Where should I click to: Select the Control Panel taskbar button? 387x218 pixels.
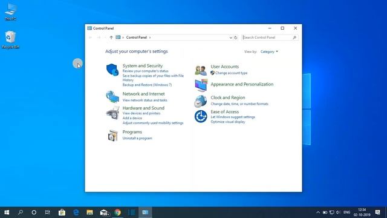(x=145, y=213)
